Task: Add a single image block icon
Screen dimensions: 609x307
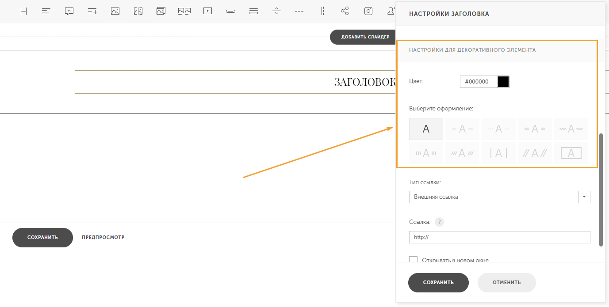Action: [x=115, y=11]
